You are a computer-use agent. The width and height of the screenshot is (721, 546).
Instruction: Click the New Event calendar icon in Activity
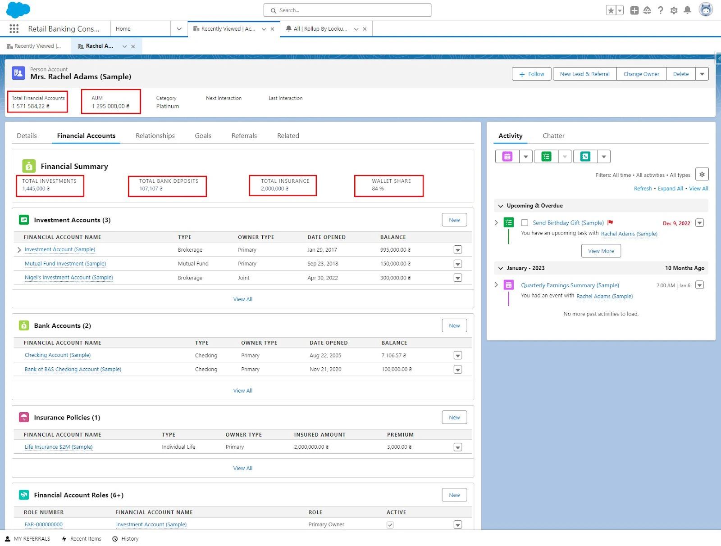click(507, 157)
